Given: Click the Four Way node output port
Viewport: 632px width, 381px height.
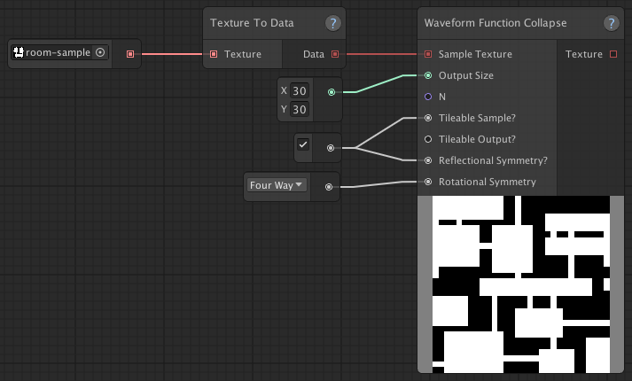Looking at the screenshot, I should point(329,187).
